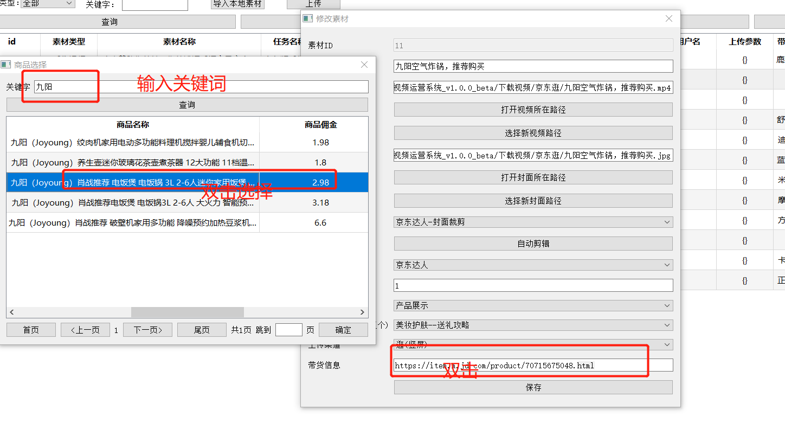Focus the 关键字 field containing 九阳
Screen dimensions: 785x435
[x=201, y=87]
